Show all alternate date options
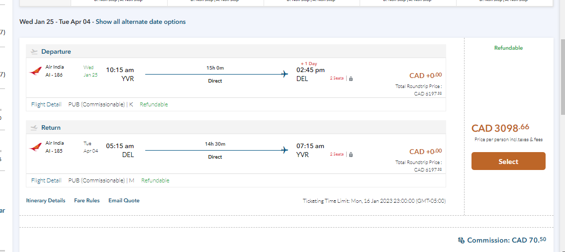 click(x=141, y=22)
